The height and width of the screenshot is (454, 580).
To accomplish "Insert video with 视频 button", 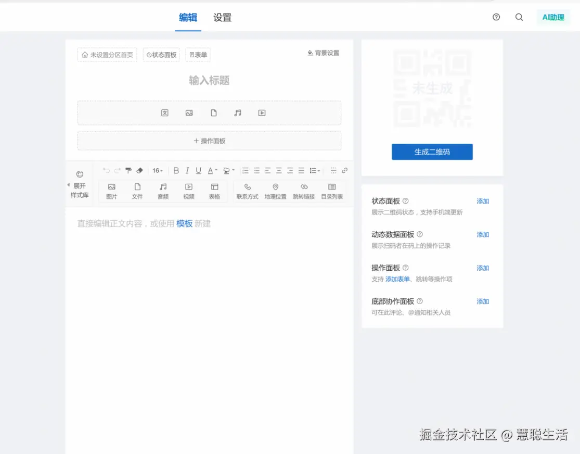I will tap(189, 191).
